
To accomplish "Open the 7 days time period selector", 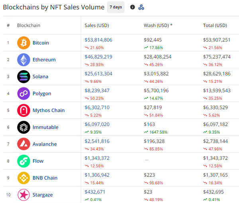I will (x=116, y=7).
